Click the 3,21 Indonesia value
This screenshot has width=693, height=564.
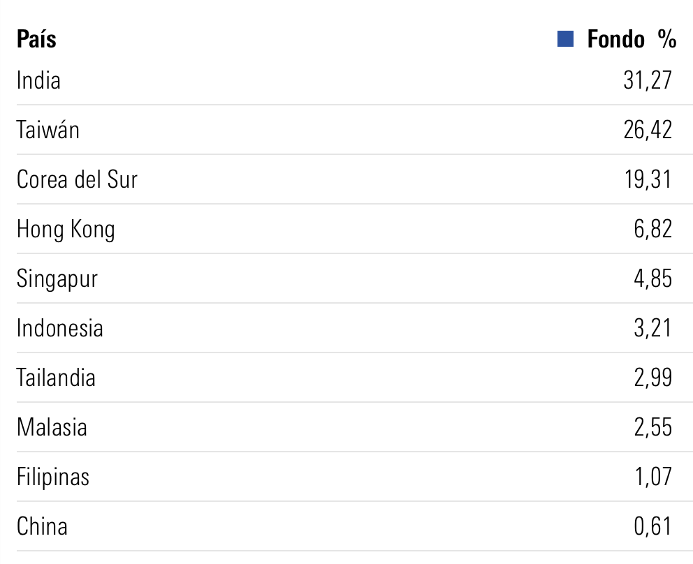coord(652,328)
